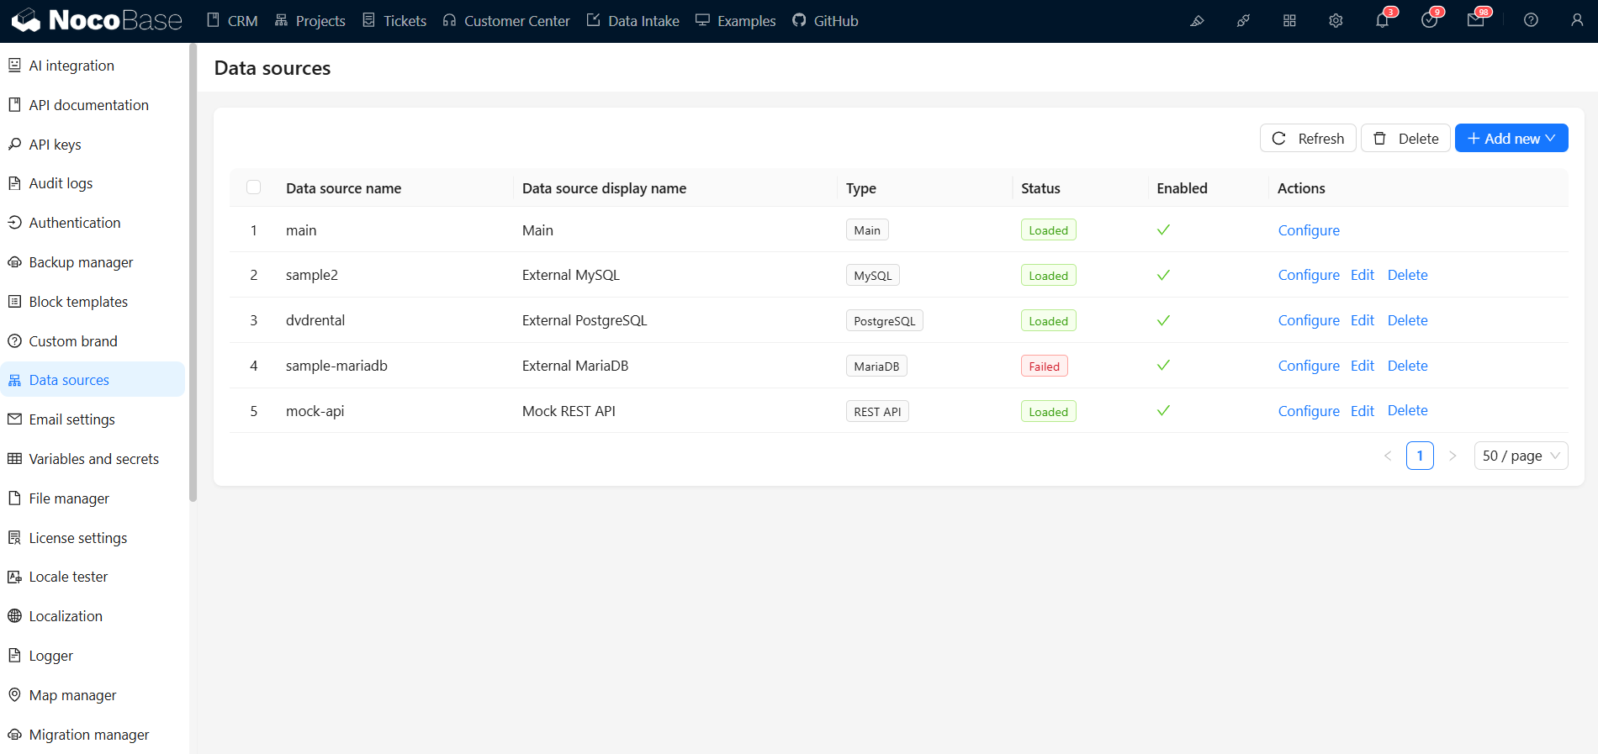Open the CRM menu item
Screen dimensions: 1598x754
pos(232,21)
